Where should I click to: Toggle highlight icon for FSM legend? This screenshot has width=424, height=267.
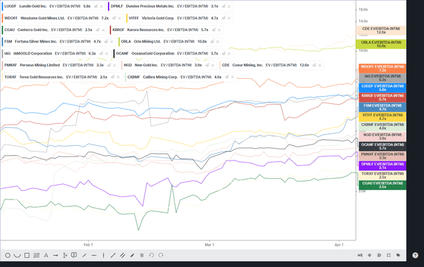[x=106, y=42]
